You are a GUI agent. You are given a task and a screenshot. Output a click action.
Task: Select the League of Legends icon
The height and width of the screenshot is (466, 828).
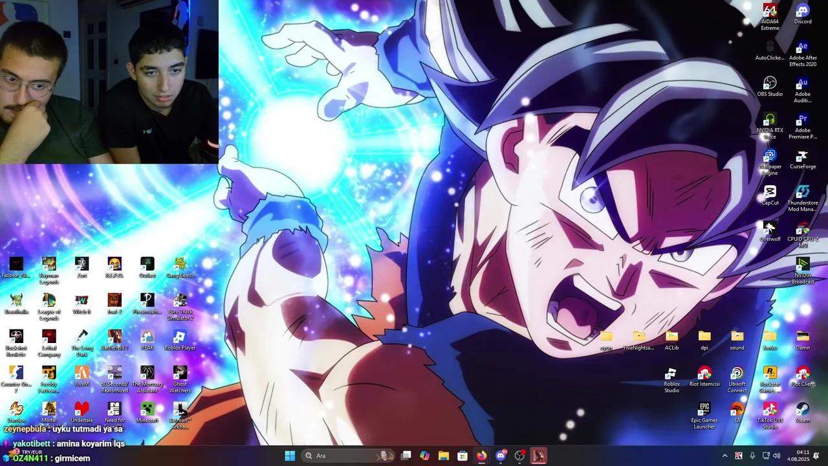click(49, 307)
